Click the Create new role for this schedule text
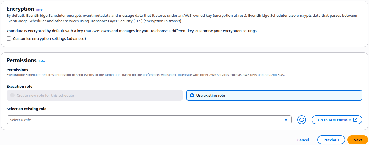The width and height of the screenshot is (369, 145). (x=45, y=95)
